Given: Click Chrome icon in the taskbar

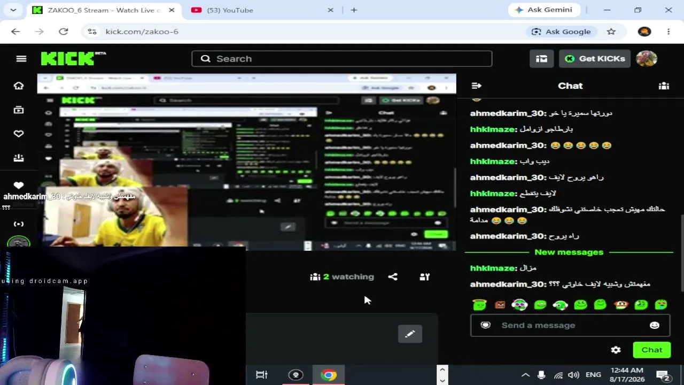Looking at the screenshot, I should coord(329,375).
